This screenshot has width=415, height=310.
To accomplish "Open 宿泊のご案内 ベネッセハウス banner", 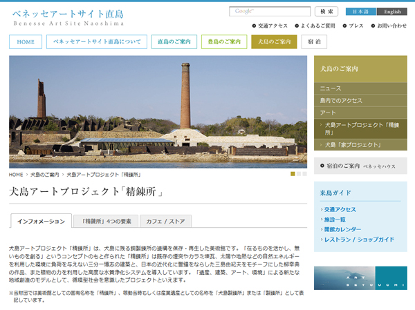I will coord(360,166).
